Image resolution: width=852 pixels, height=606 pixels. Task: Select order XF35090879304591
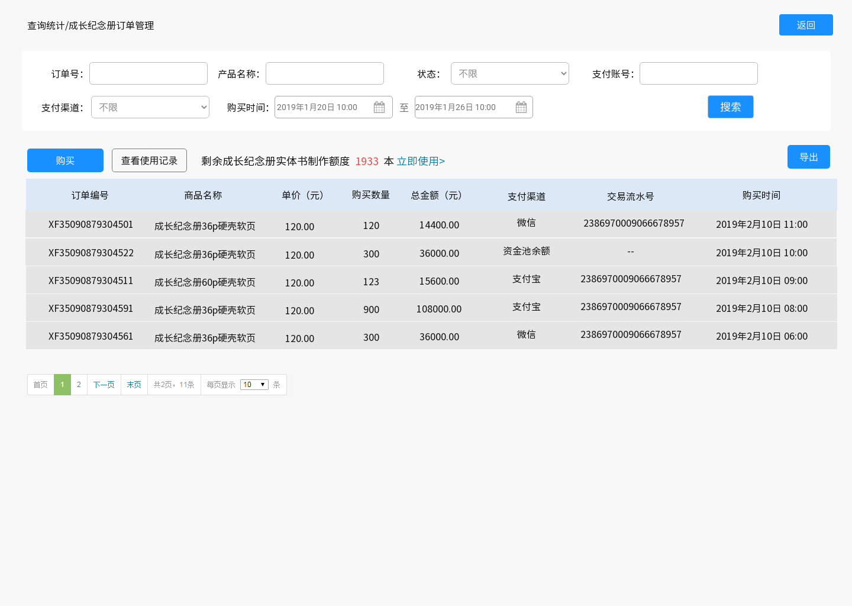click(91, 309)
